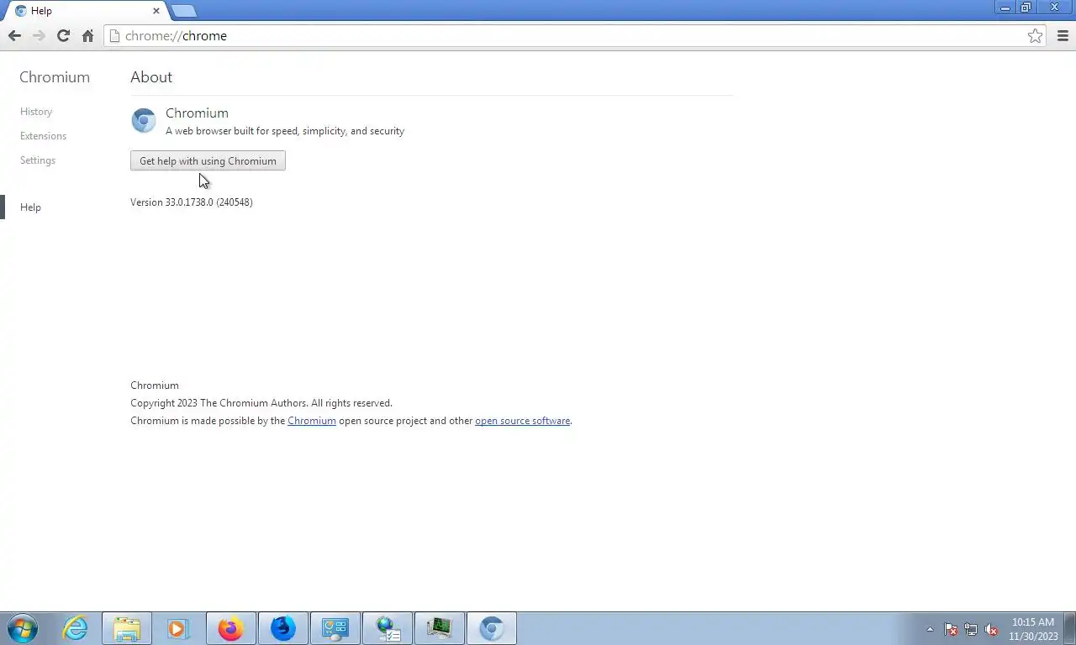Select Help in the sidebar
This screenshot has height=645, width=1076.
[x=30, y=207]
